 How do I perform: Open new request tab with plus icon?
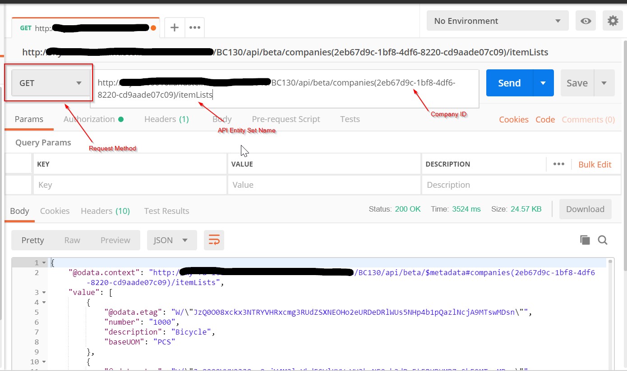(x=175, y=27)
